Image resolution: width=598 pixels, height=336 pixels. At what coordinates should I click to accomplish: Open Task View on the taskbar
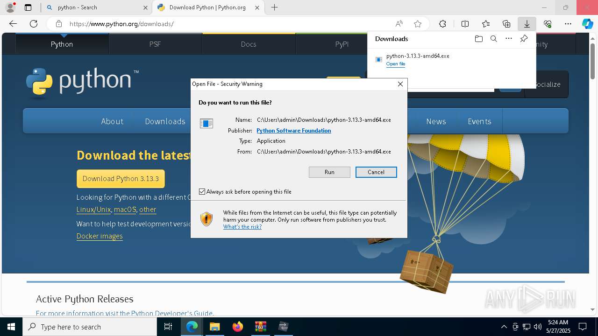168,327
